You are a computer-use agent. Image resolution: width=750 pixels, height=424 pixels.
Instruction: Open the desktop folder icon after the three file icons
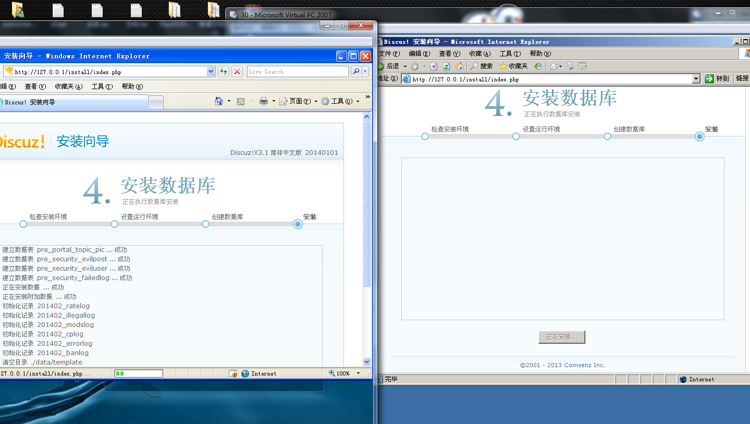(x=174, y=9)
